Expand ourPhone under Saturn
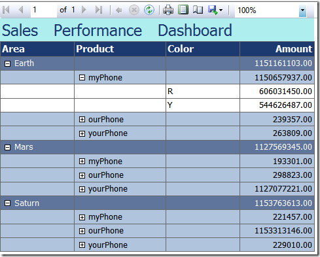 coord(82,231)
